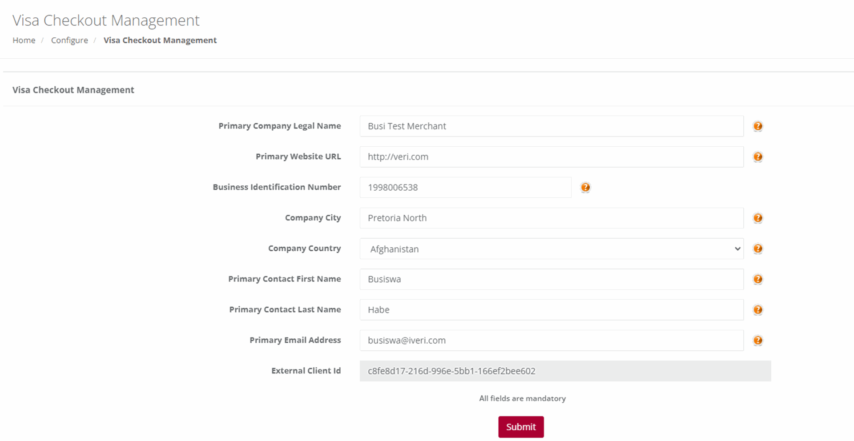This screenshot has width=854, height=441.
Task: Click help icon beside Primary Website URL
Action: point(758,157)
